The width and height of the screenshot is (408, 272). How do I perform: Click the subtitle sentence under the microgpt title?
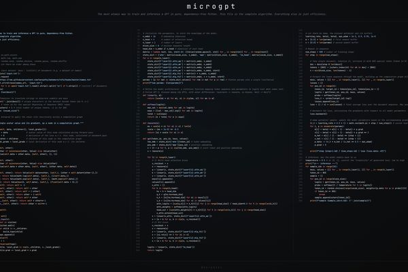(211, 14)
